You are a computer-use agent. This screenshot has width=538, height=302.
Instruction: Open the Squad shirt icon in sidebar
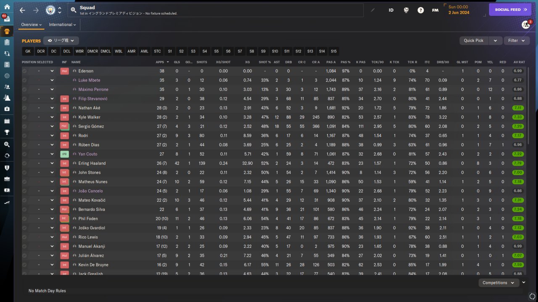coord(7,31)
